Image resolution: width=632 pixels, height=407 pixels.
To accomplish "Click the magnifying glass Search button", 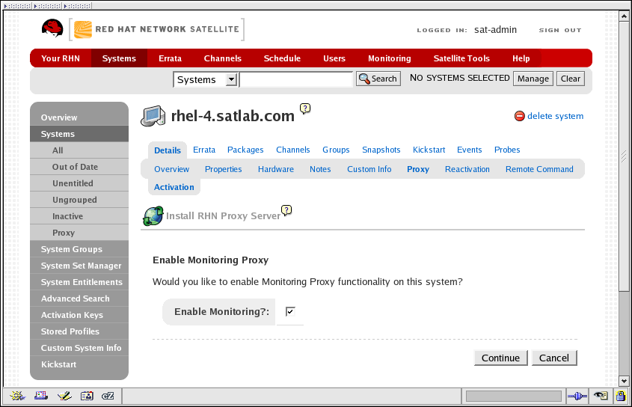I will (x=378, y=79).
